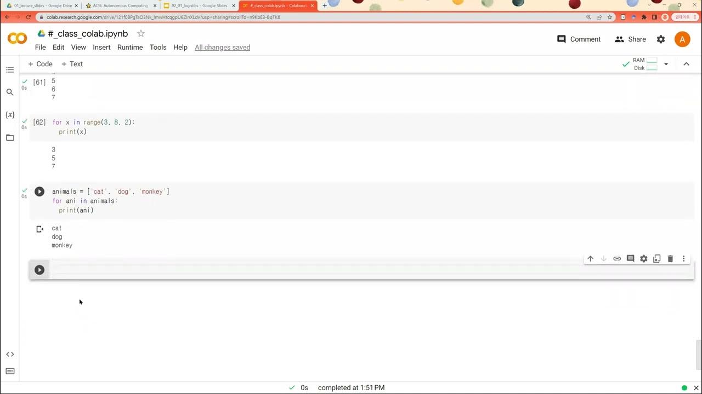
Task: Mirror cell in tab icon
Action: 657,259
